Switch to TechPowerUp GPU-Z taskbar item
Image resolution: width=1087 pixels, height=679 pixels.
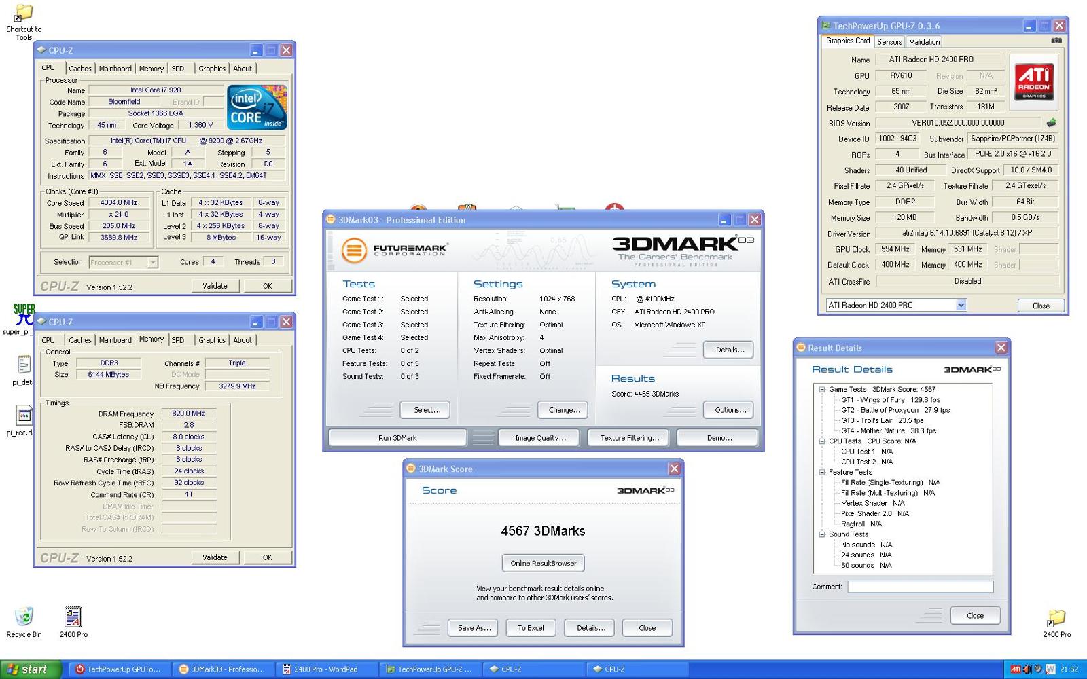(429, 669)
